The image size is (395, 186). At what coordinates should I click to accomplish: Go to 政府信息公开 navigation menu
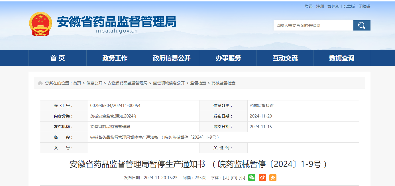(172, 58)
